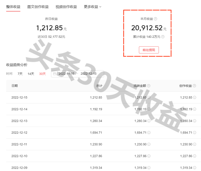Open the 图文创作收益 tab
The width and height of the screenshot is (201, 171).
[38, 7]
